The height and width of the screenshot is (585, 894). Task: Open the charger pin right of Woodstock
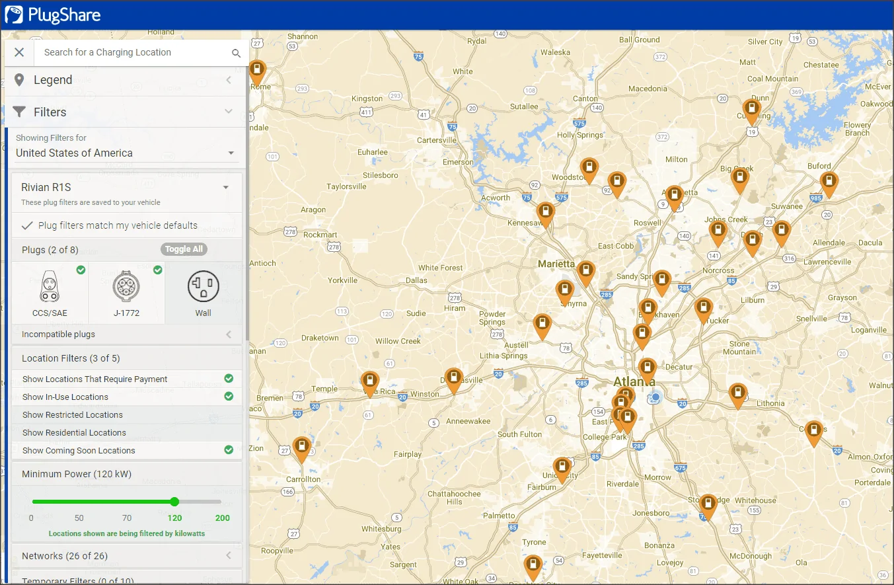click(x=616, y=184)
